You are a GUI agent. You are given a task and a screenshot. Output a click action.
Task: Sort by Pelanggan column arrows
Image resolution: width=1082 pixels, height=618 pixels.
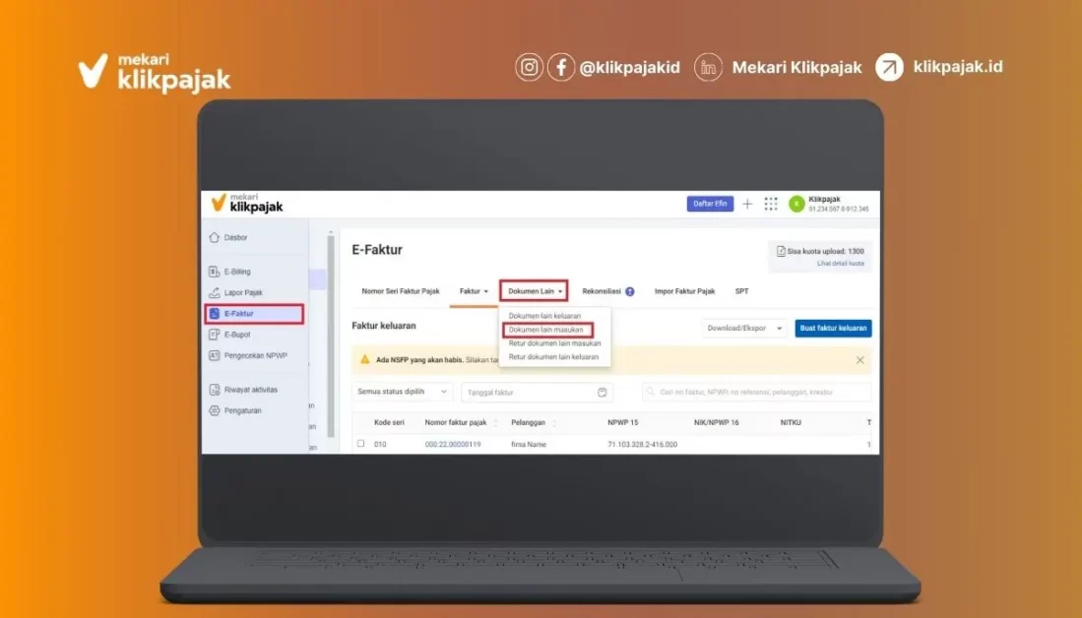point(554,423)
